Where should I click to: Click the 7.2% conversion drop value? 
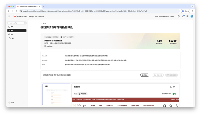pos(159,41)
